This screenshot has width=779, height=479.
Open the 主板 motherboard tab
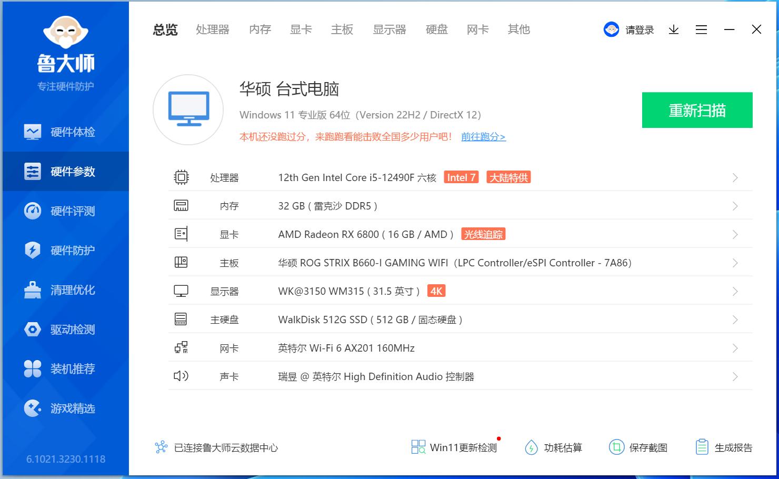pyautogui.click(x=342, y=29)
